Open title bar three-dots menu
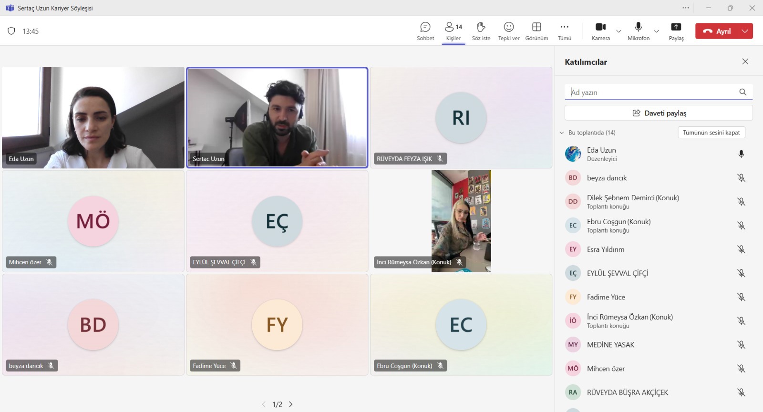763x412 pixels. pyautogui.click(x=686, y=8)
